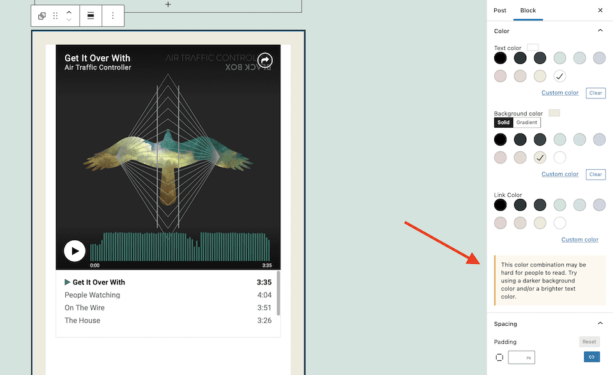Image resolution: width=613 pixels, height=375 pixels.
Task: Toggle the linked padding sides button
Action: [x=592, y=357]
